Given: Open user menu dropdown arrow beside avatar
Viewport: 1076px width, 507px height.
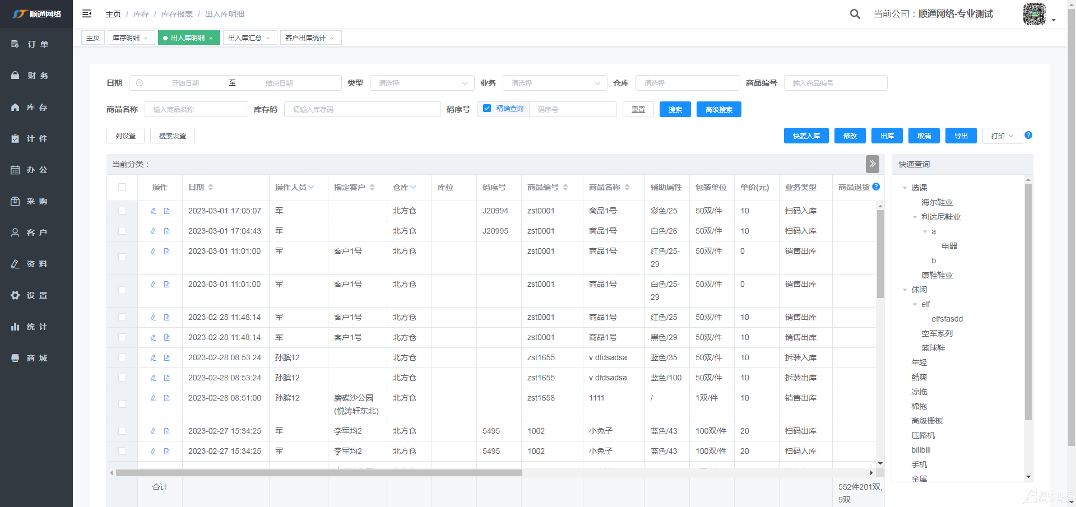Looking at the screenshot, I should click(x=1054, y=20).
